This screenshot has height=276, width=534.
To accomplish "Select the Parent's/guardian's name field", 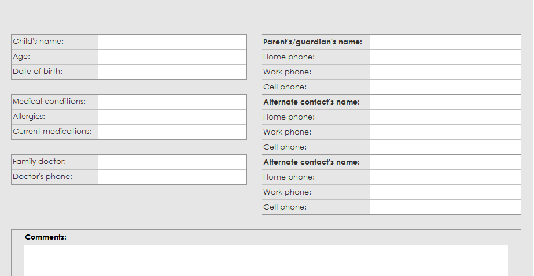I will (444, 42).
